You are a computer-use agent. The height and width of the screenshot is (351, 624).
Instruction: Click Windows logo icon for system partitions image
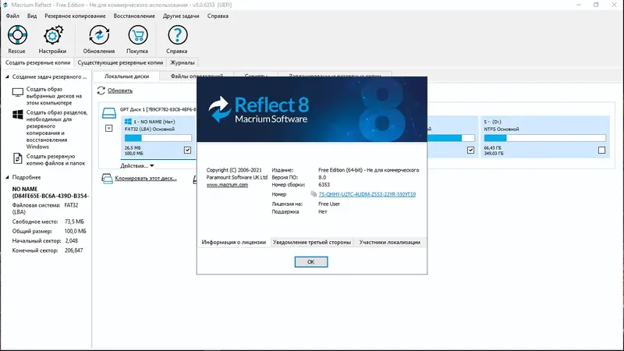coord(17,115)
